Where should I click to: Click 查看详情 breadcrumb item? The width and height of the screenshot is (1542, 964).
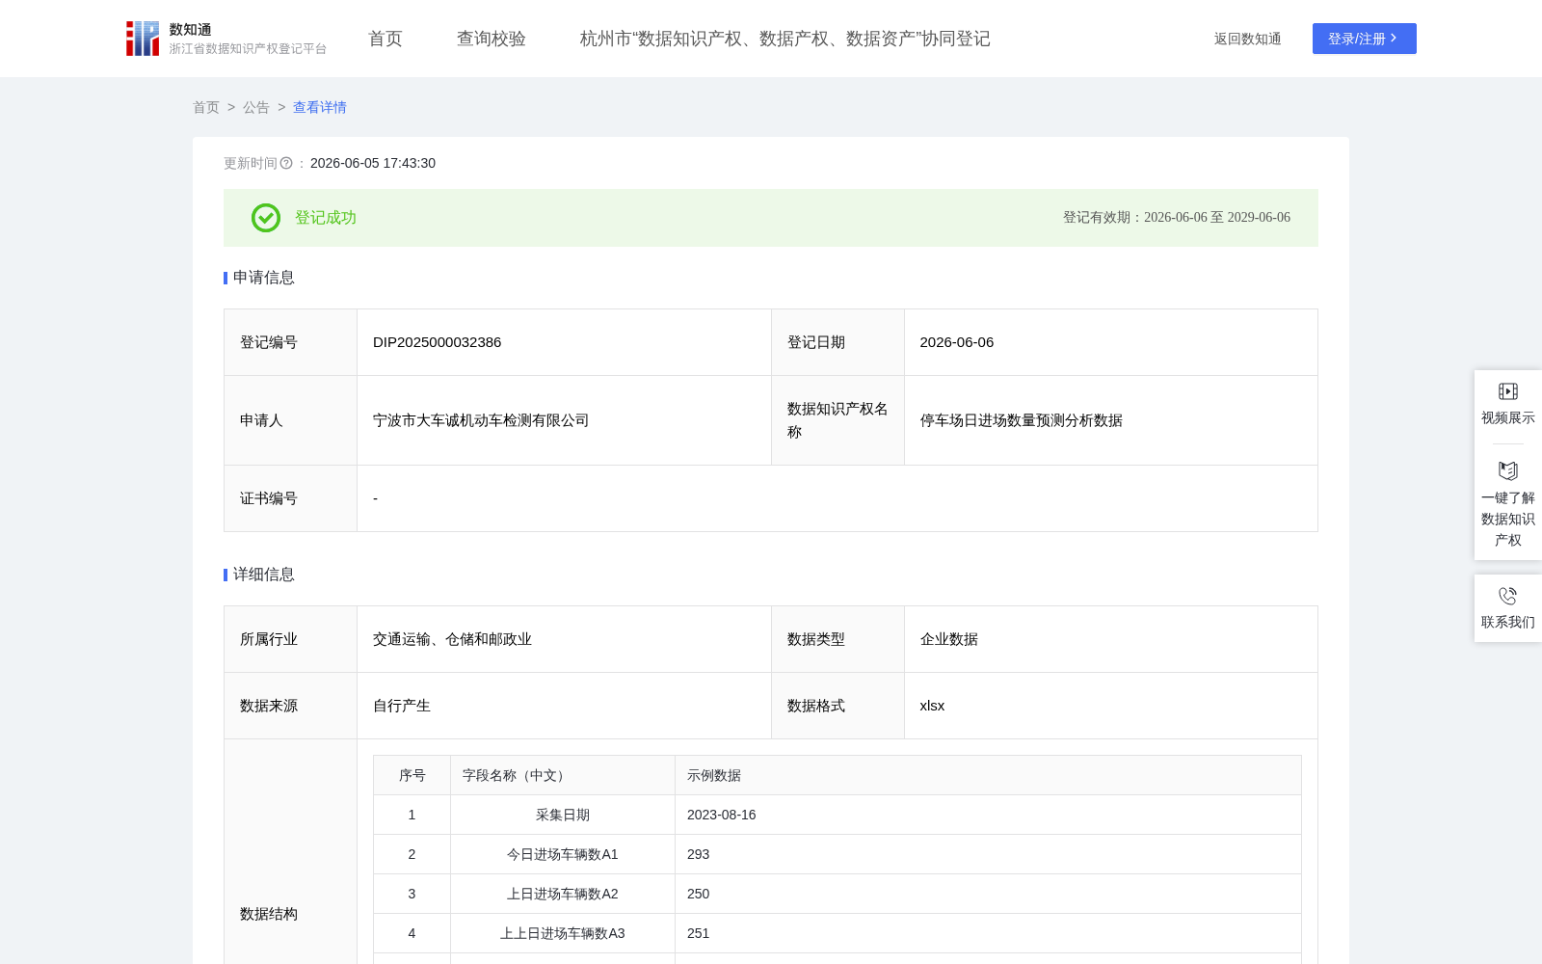click(320, 107)
